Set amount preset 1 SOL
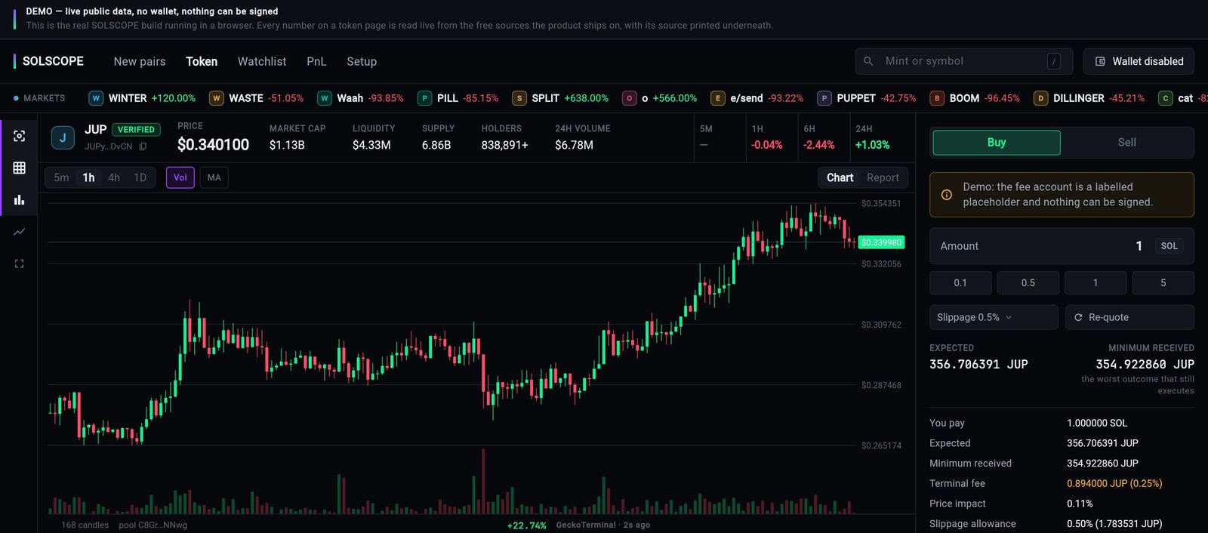Screen dimensions: 1208x533 point(1096,283)
